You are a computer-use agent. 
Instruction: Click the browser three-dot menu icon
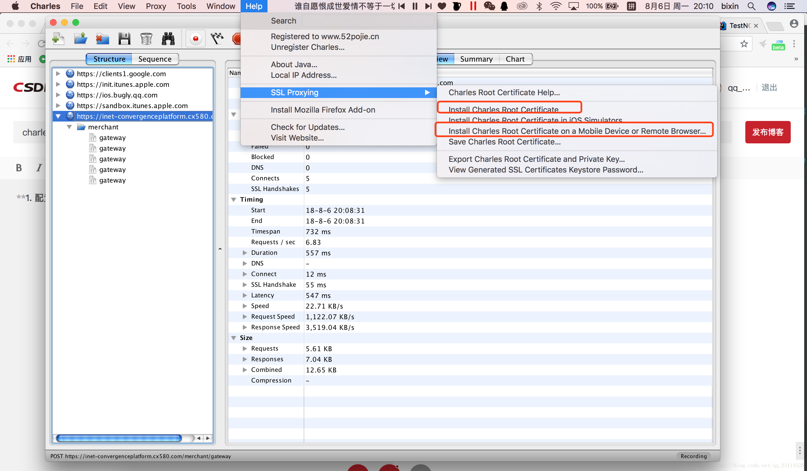[794, 43]
